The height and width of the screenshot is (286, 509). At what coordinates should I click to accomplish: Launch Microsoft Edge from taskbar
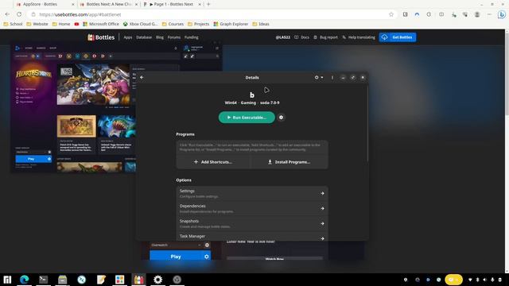pyautogui.click(x=25, y=280)
